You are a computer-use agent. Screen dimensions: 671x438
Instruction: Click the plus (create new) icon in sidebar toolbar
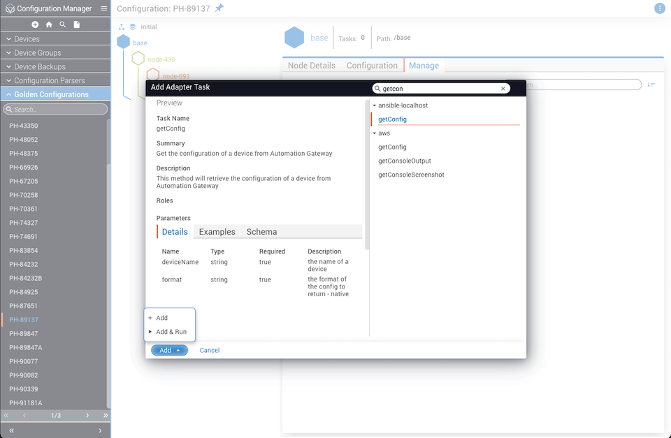point(35,24)
